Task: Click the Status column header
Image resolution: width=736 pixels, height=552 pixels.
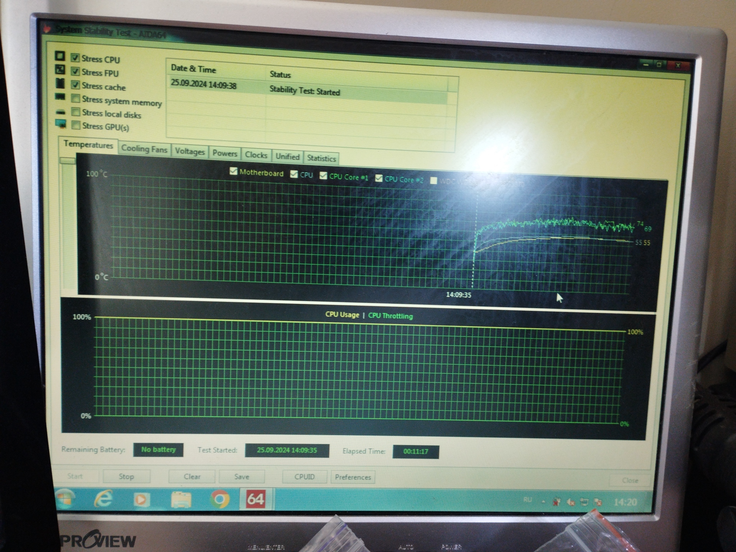Action: [280, 74]
